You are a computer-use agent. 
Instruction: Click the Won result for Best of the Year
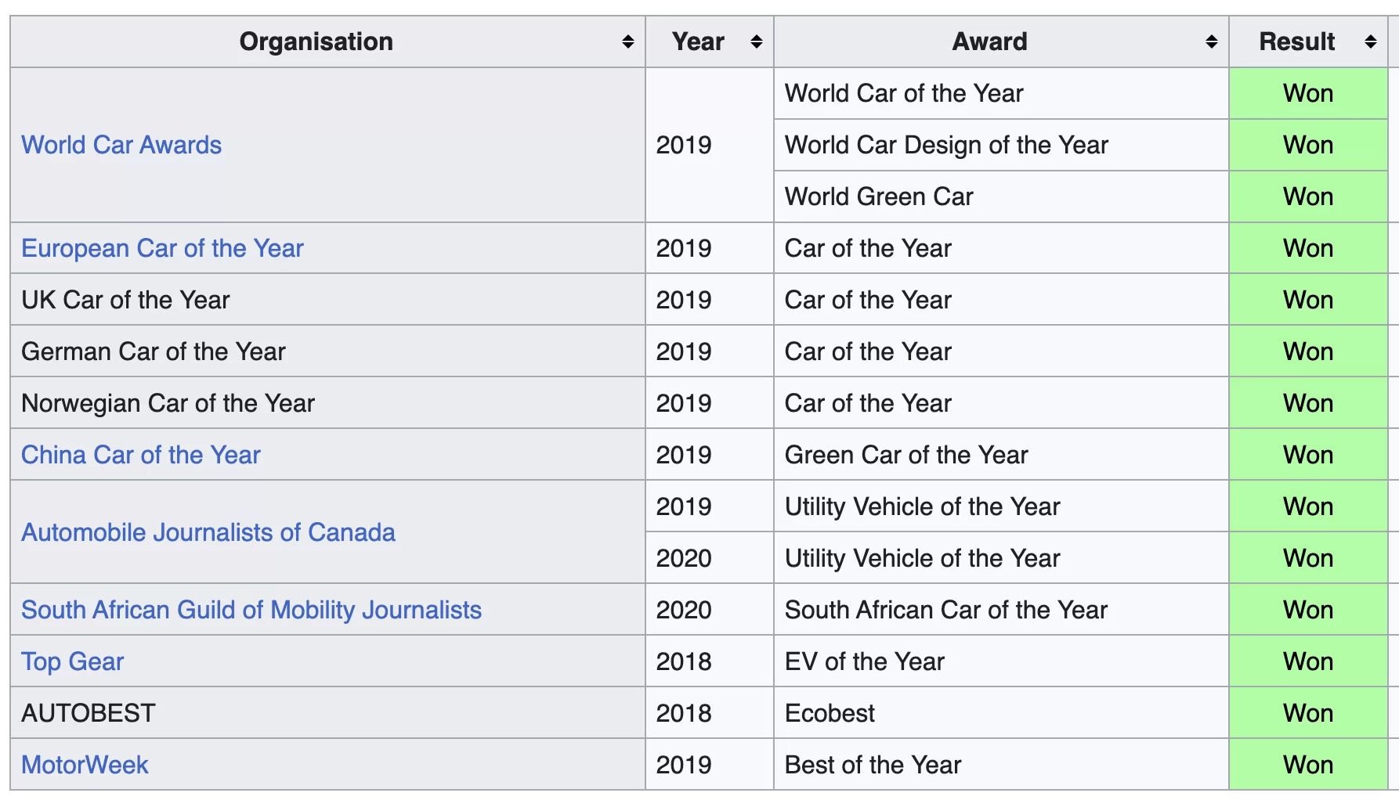click(1308, 765)
